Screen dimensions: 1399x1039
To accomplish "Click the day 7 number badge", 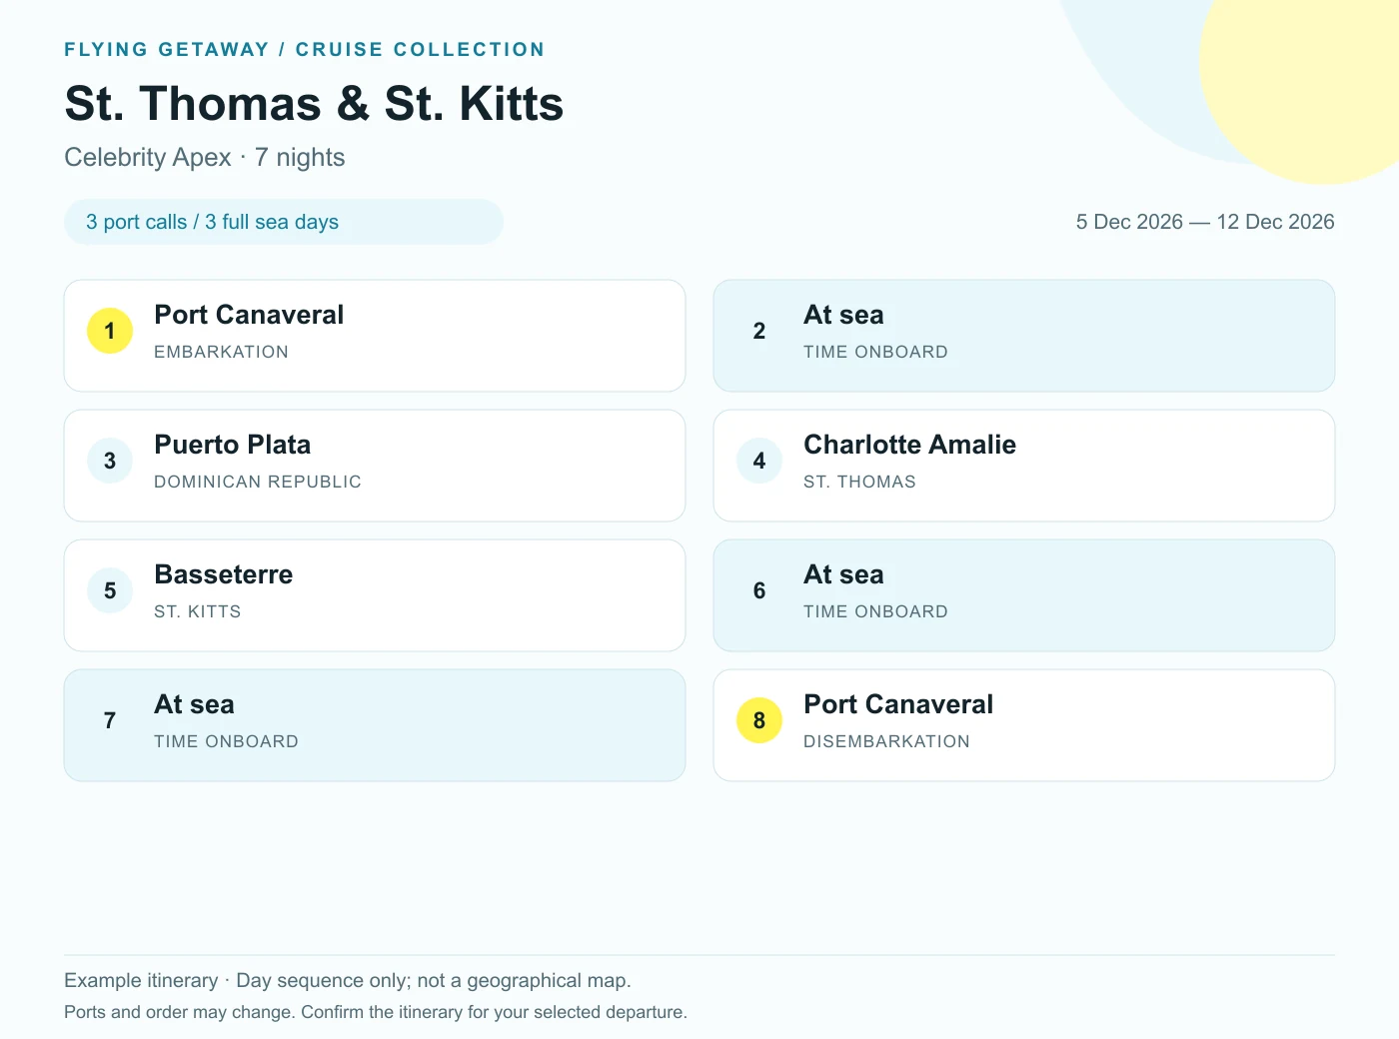I will pyautogui.click(x=110, y=720).
